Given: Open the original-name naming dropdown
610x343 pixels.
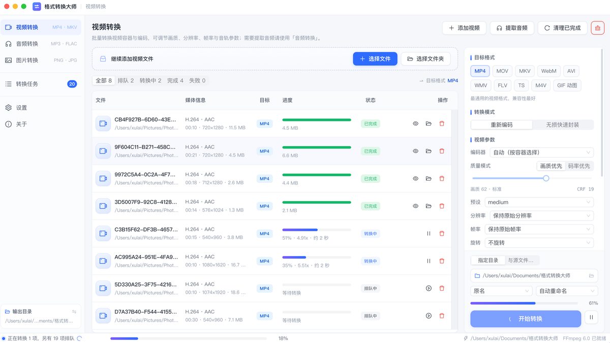Looking at the screenshot, I should [x=501, y=291].
